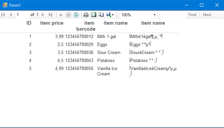Click barcode 123456789050 cell
This screenshot has width=224, height=128.
pyautogui.click(x=79, y=68)
